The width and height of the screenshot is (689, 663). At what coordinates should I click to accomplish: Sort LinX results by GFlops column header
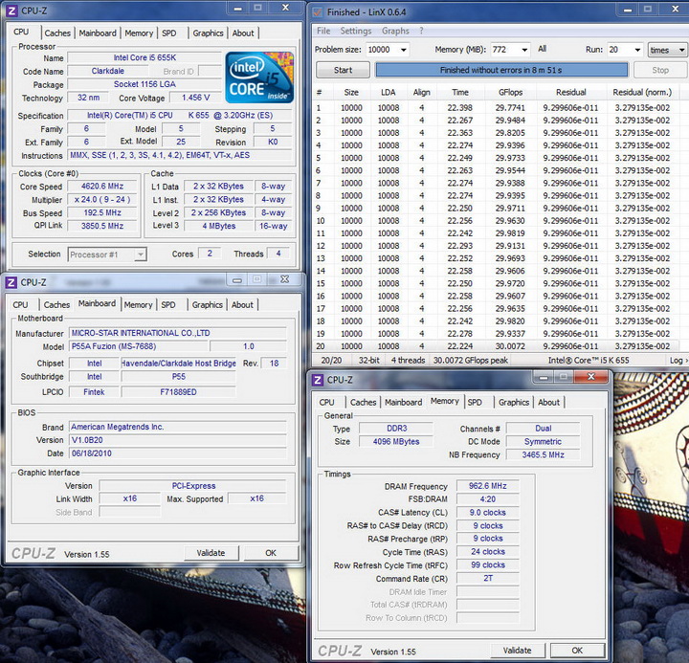click(x=510, y=92)
